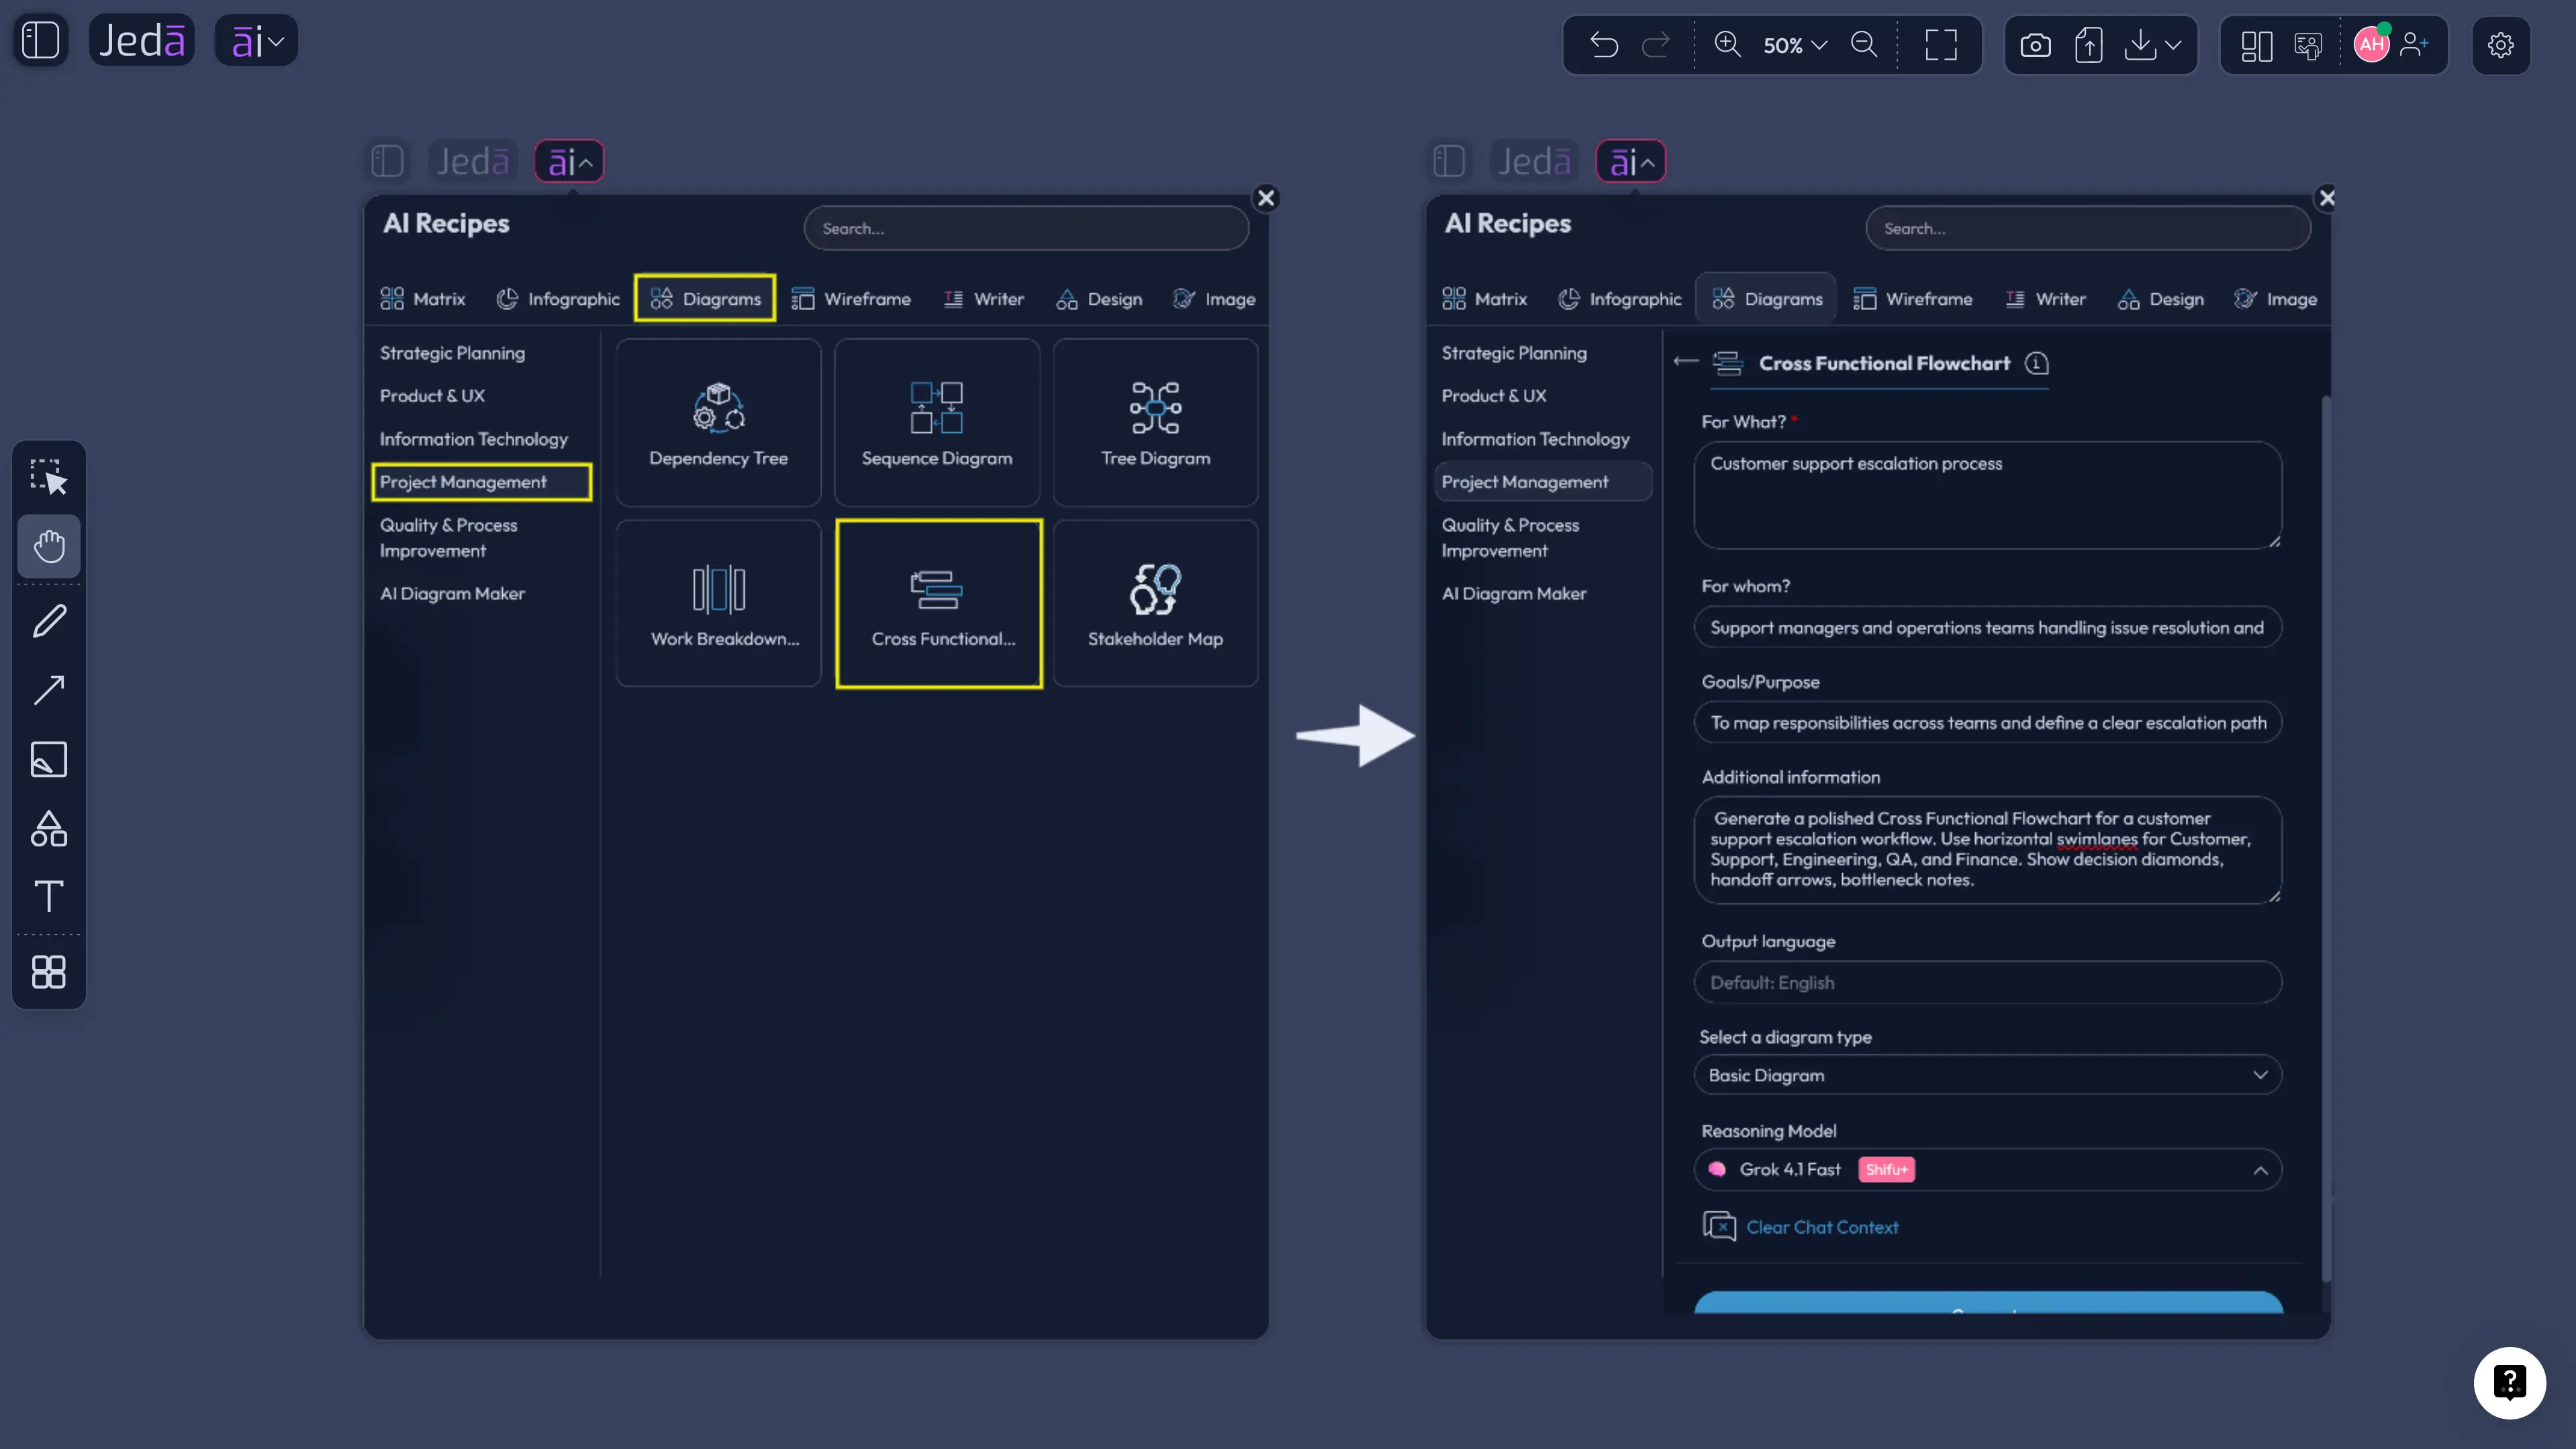Screen dimensions: 2576x1449
Task: Open Image tab in flowchart form panel
Action: tap(2275, 299)
